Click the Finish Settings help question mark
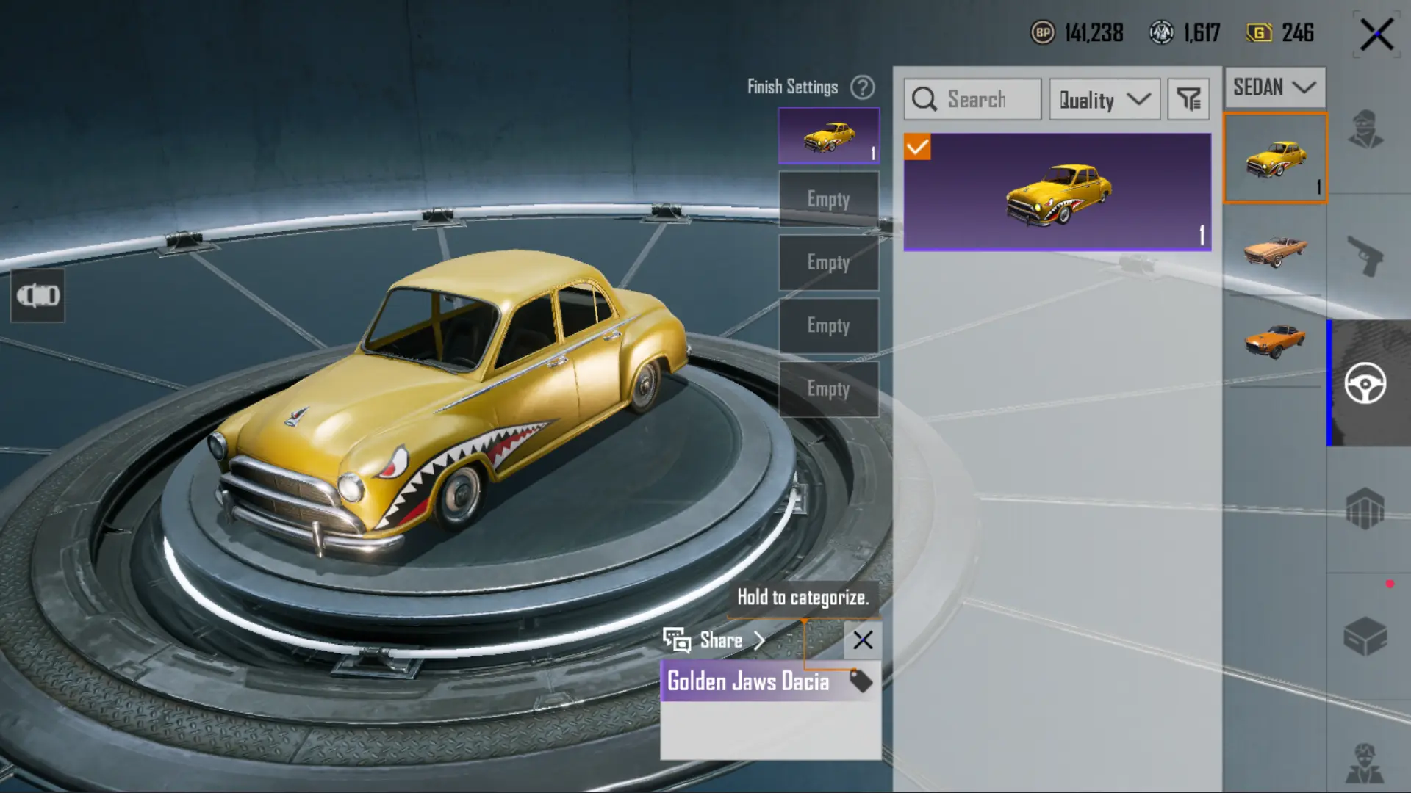1411x793 pixels. pyautogui.click(x=862, y=87)
